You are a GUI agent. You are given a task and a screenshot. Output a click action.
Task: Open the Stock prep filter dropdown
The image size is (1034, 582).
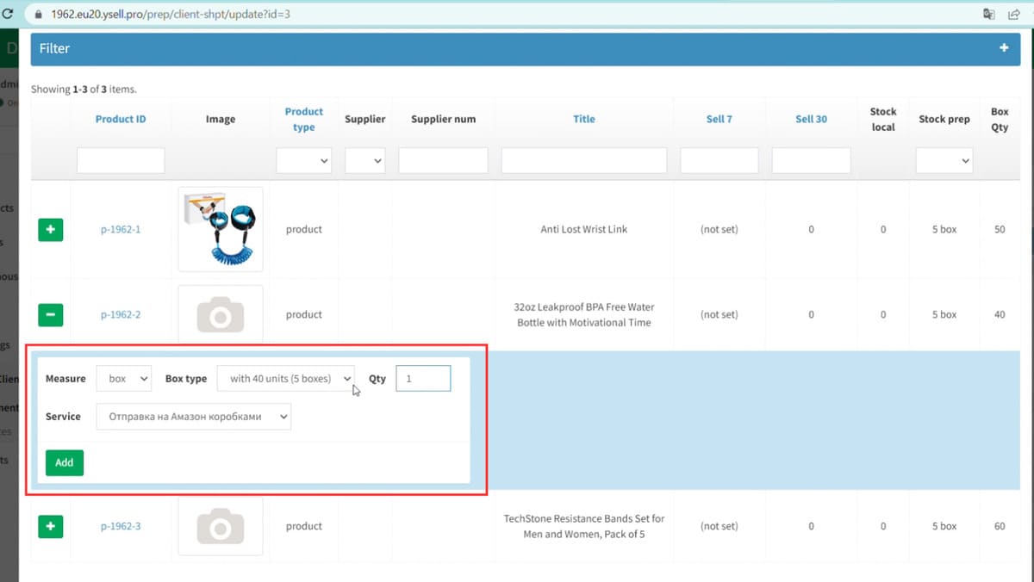944,160
